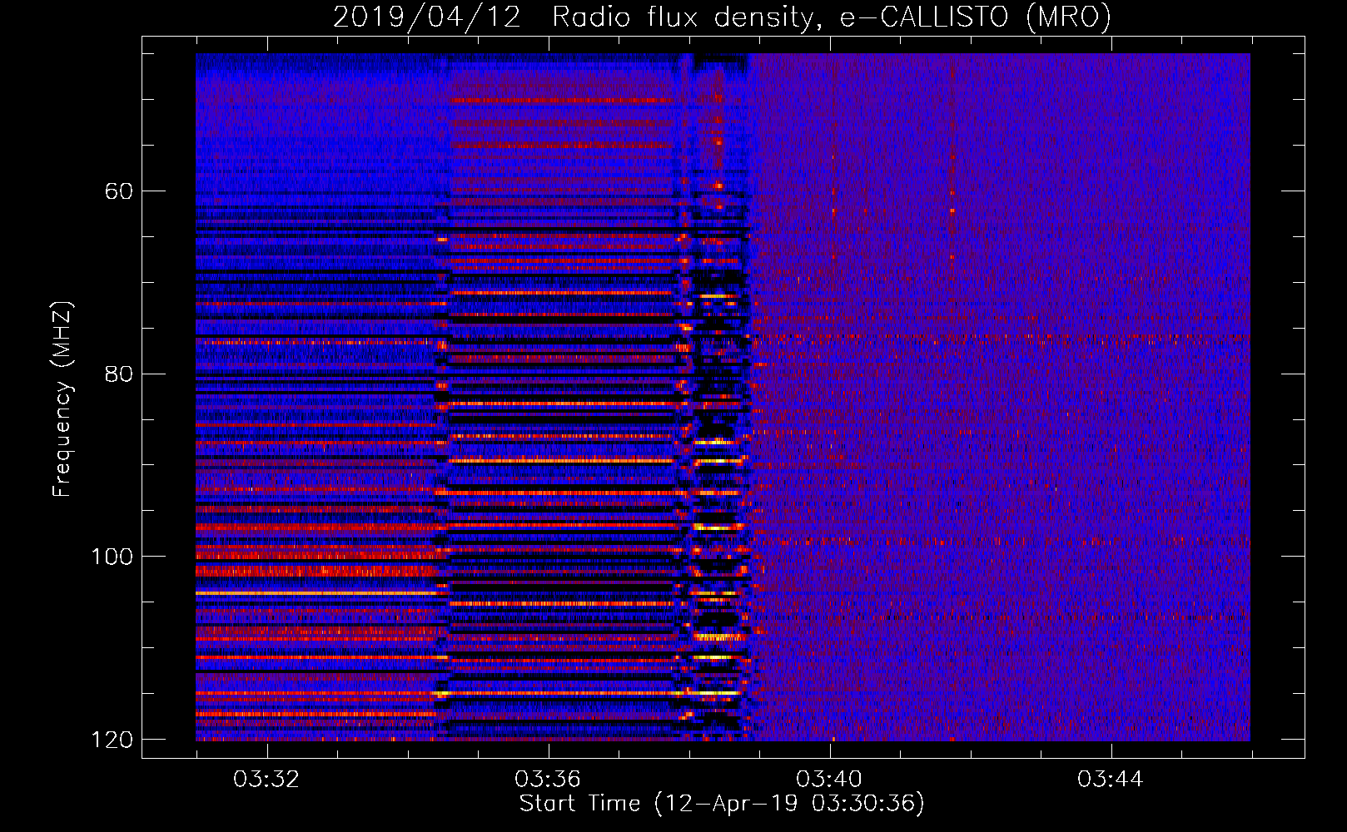The image size is (1347, 832).
Task: Click the 'Frequency (MHZ)' axis label
Action: (62, 399)
